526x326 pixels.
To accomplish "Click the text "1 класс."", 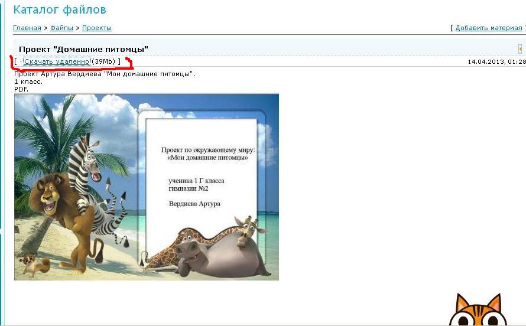I will click(x=28, y=81).
